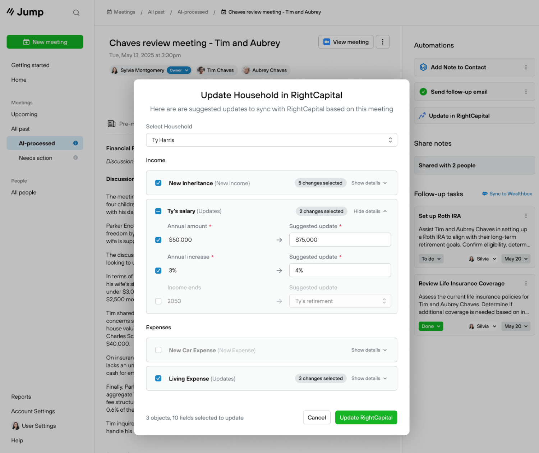
Task: Open All past meetings in sidebar
Action: (20, 129)
